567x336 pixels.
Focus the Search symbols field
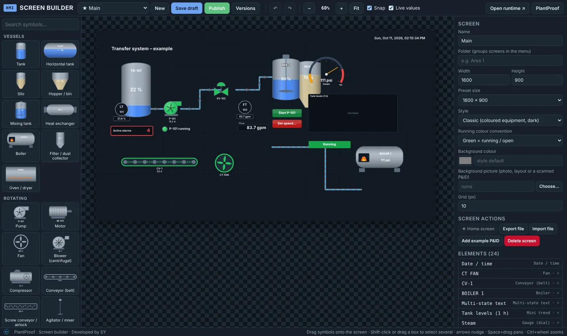[40, 24]
